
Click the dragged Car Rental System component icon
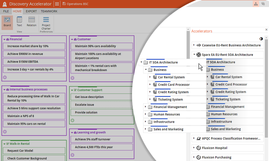point(155,77)
